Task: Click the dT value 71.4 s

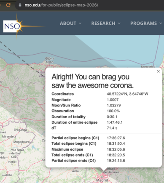Action: [112, 128]
